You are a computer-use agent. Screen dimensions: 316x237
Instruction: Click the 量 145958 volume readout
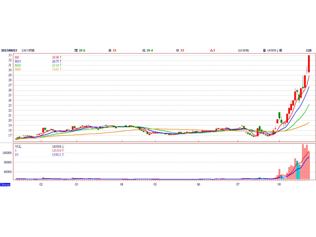(273, 51)
